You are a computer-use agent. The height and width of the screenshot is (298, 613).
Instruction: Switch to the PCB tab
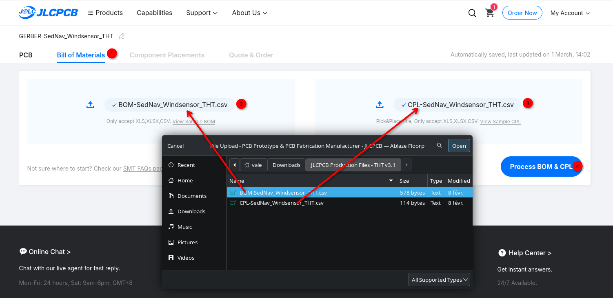26,55
